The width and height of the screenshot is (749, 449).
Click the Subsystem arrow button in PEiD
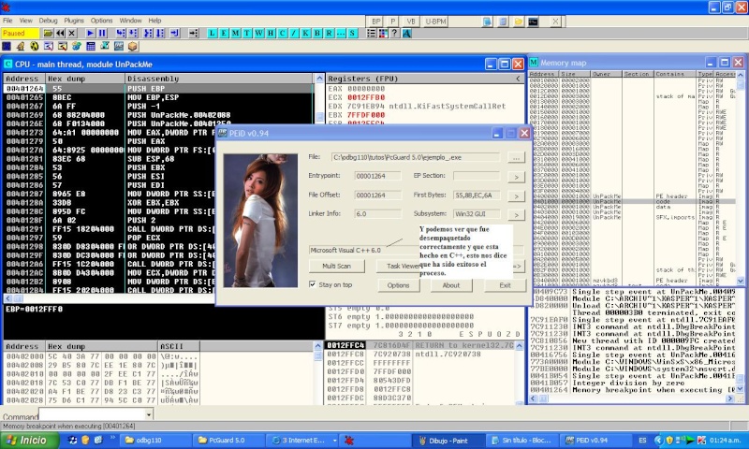(x=516, y=215)
